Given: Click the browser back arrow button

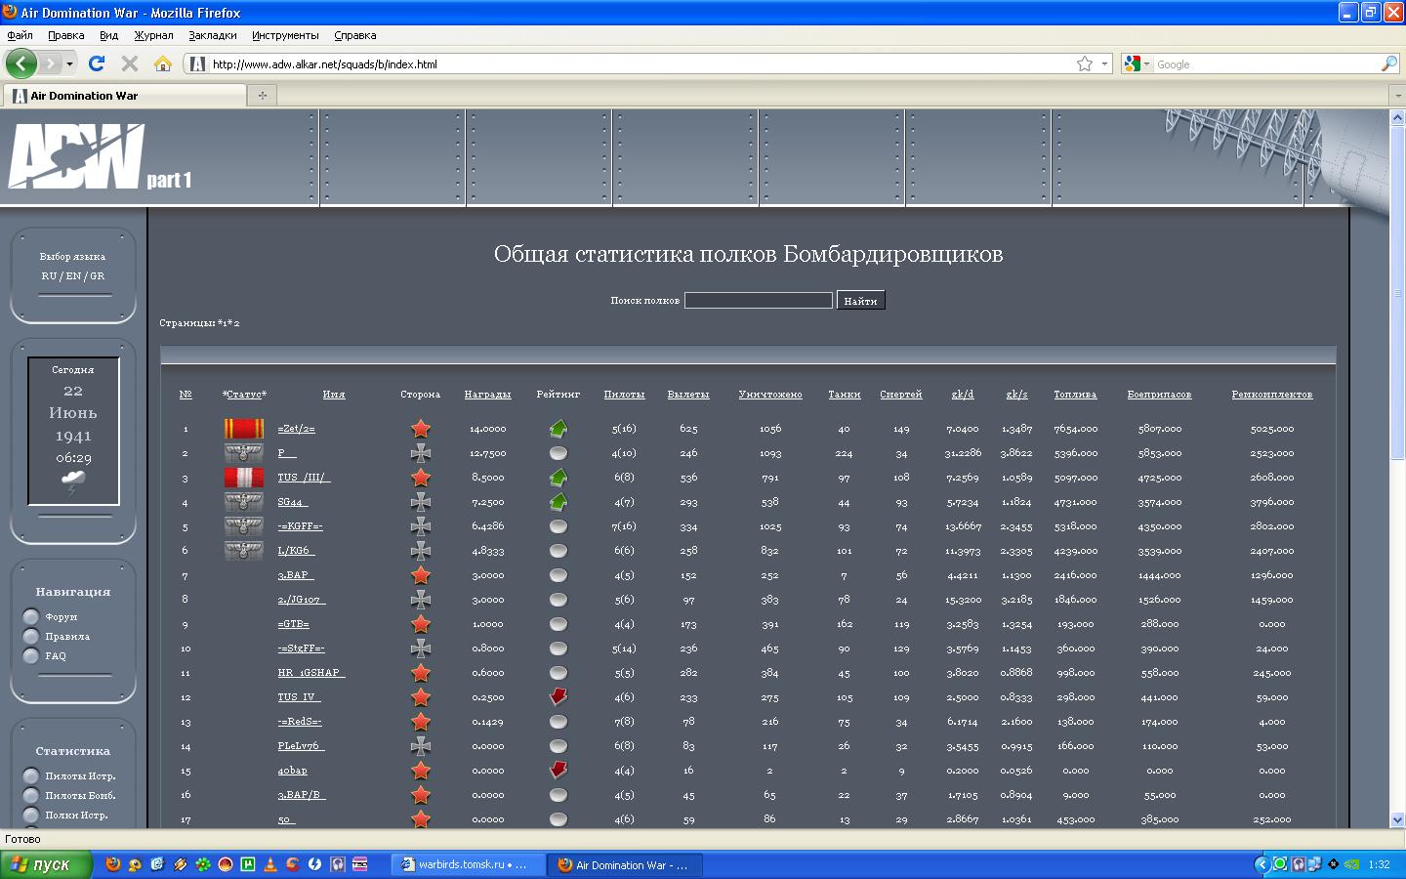Looking at the screenshot, I should click(21, 63).
